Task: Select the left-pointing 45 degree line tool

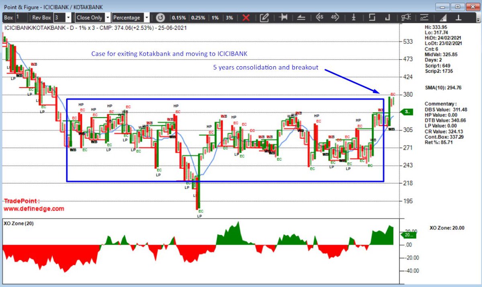Action: pos(319,17)
